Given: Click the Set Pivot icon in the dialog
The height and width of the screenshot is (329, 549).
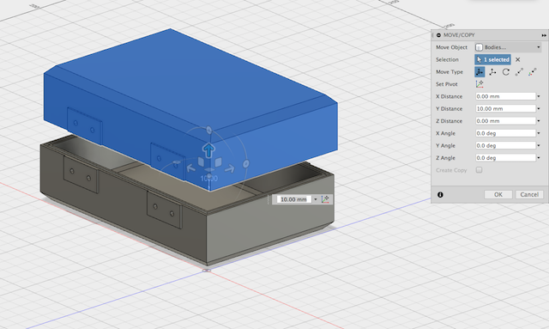Looking at the screenshot, I should pyautogui.click(x=480, y=84).
